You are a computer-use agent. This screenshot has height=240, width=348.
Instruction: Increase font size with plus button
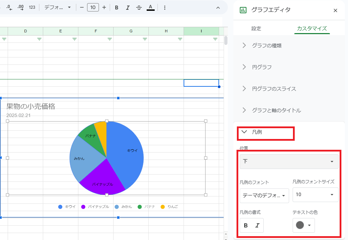coord(104,8)
